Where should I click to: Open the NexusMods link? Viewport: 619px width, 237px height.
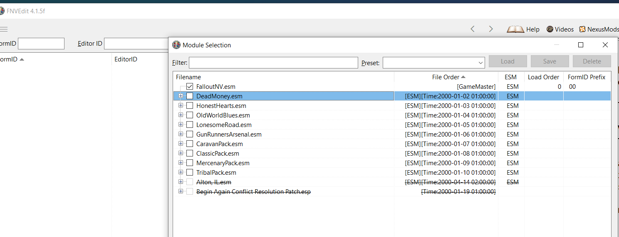coord(599,29)
